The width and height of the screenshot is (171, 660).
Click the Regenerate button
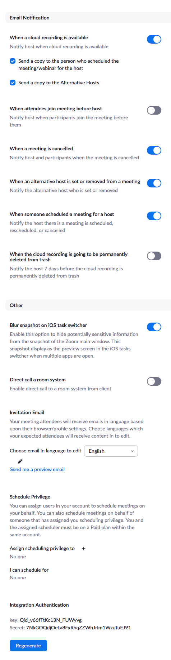28,646
